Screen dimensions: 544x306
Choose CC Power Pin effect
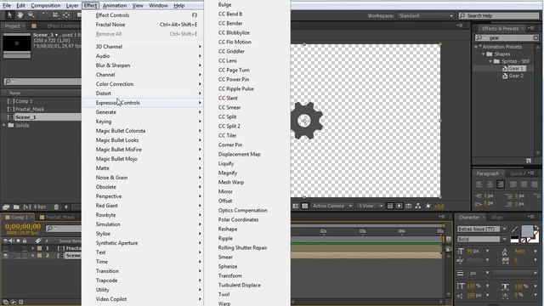pyautogui.click(x=234, y=79)
